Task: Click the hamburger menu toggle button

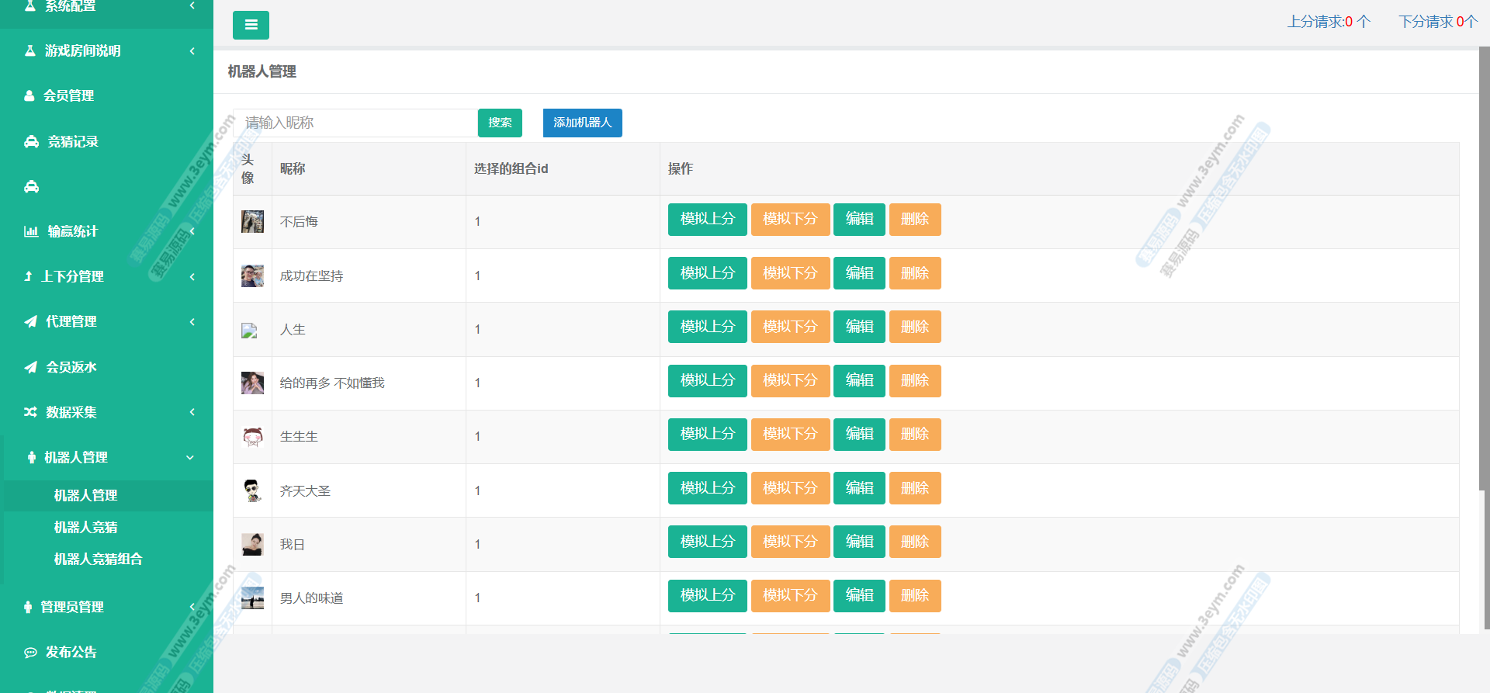Action: click(x=251, y=25)
